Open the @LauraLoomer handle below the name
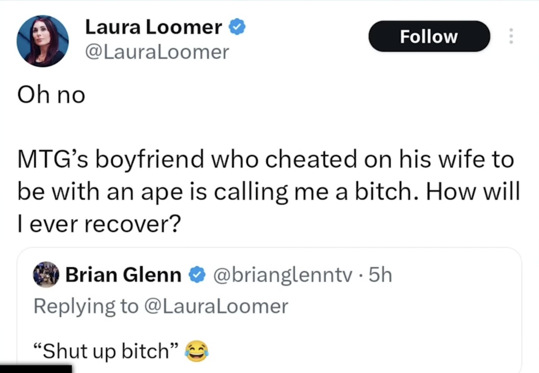Screen dimensions: 539x373 click(x=157, y=52)
